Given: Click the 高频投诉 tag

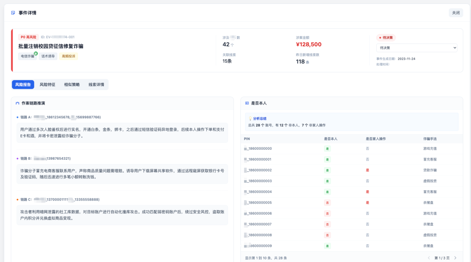Looking at the screenshot, I should pyautogui.click(x=68, y=56).
